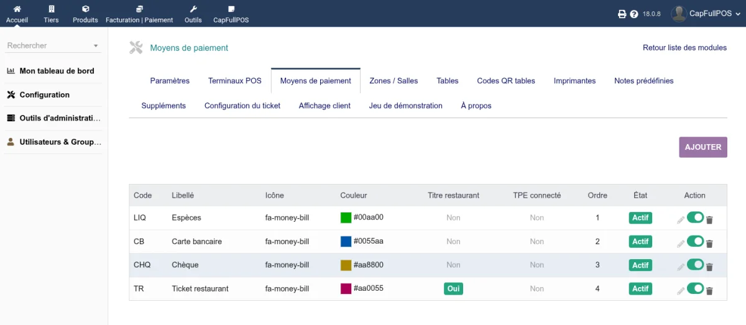Image resolution: width=746 pixels, height=325 pixels.
Task: Click the Oui badge for Ticket restaurant
Action: click(x=453, y=288)
